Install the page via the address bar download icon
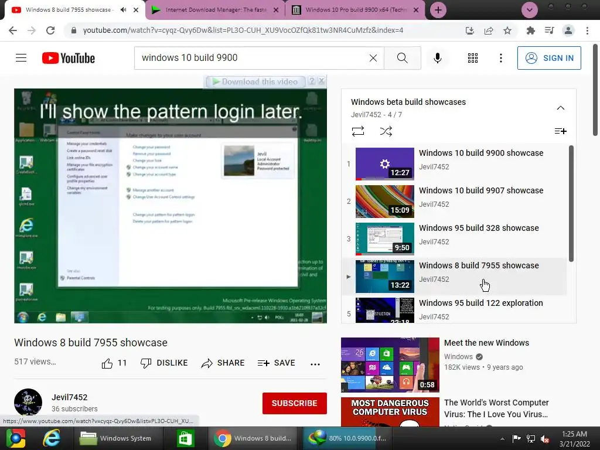 click(469, 30)
